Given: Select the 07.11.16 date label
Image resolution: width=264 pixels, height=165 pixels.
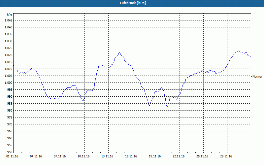Looking at the screenshot, I should click(x=60, y=156).
